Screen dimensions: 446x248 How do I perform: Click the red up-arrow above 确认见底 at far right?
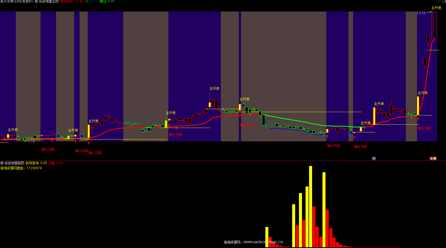[x=418, y=119]
